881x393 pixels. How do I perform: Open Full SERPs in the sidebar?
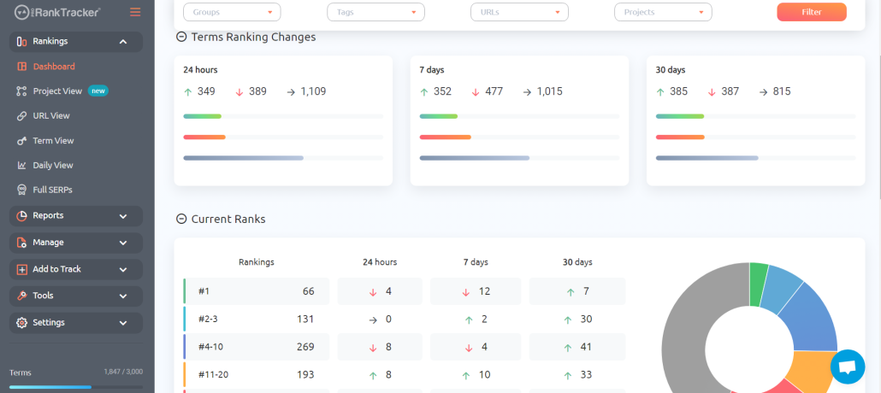coord(52,190)
